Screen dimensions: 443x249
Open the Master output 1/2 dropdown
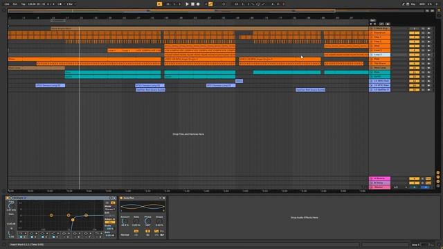400,187
